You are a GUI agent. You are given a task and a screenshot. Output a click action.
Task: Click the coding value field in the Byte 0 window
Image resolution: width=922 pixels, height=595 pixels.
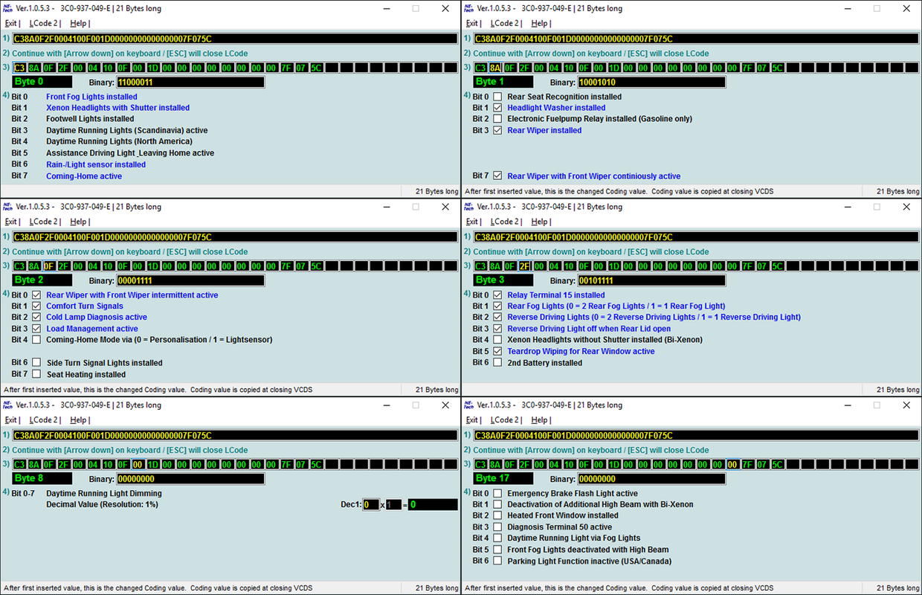[235, 39]
